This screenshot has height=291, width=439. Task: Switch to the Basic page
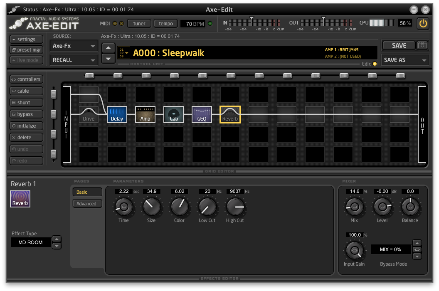[x=87, y=192]
